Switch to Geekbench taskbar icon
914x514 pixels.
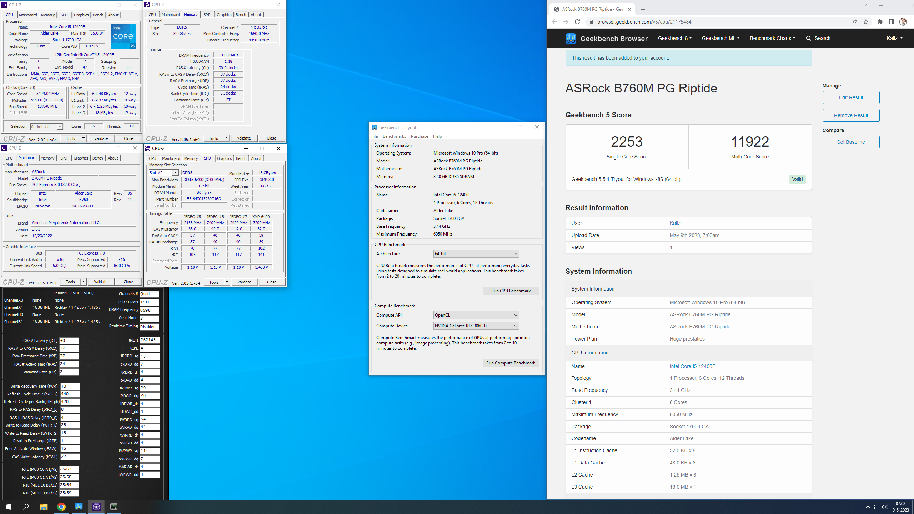point(79,507)
